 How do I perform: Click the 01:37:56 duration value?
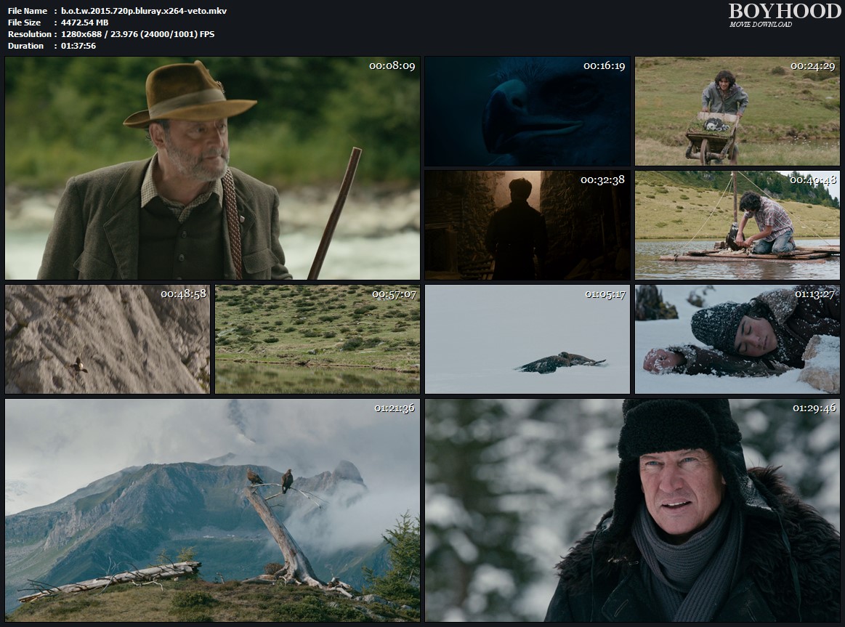pos(79,46)
